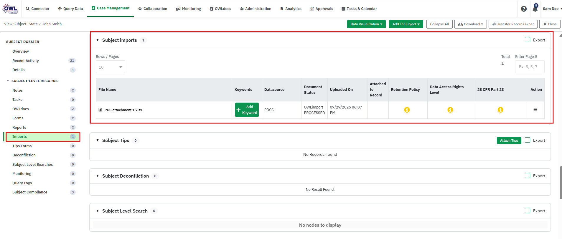Open the notifications bell icon
This screenshot has width=562, height=239.
535,8
